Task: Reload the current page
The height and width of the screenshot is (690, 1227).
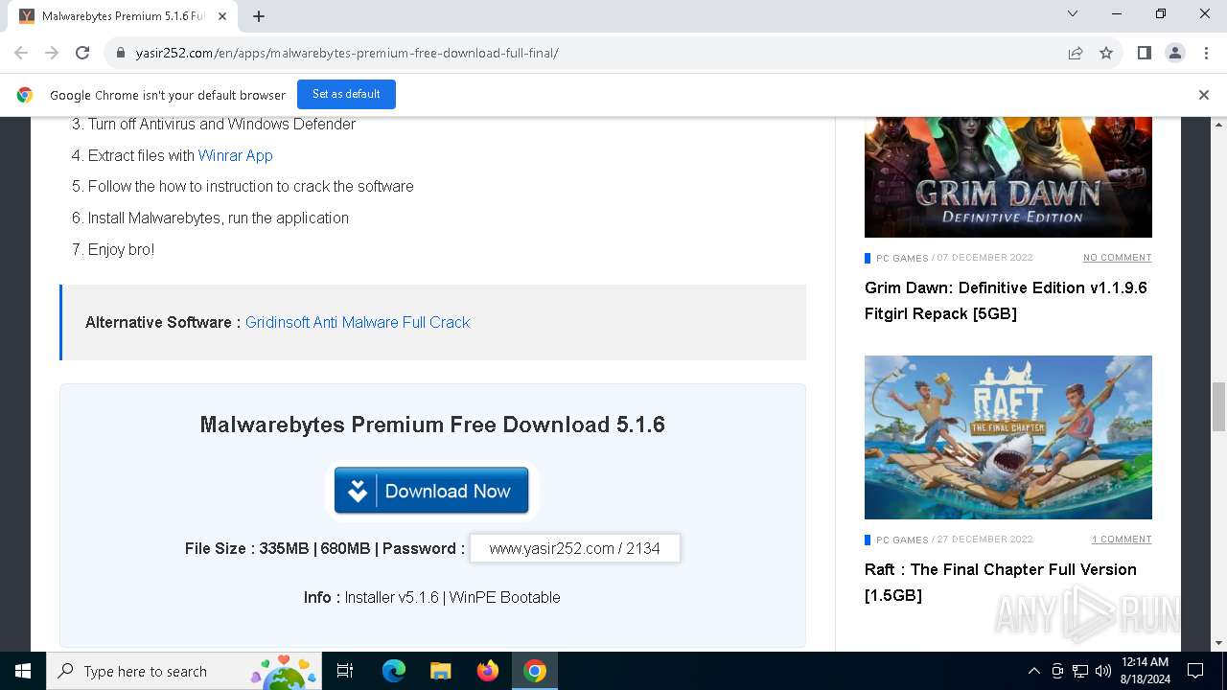Action: coord(82,53)
